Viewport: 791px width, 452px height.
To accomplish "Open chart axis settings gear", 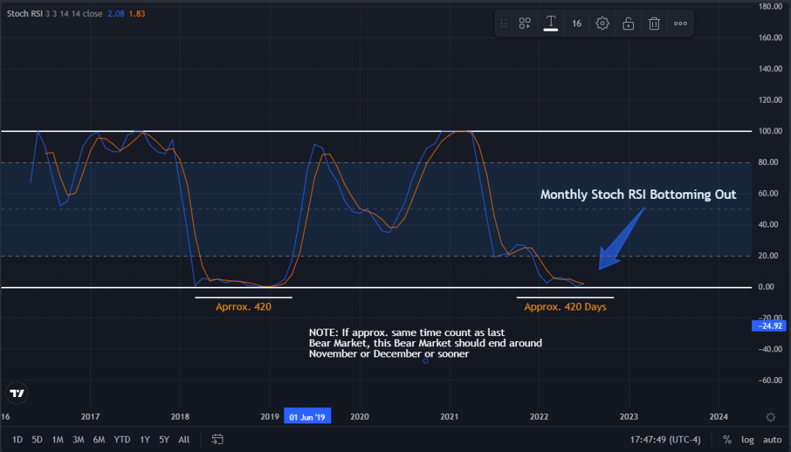I will [x=770, y=417].
